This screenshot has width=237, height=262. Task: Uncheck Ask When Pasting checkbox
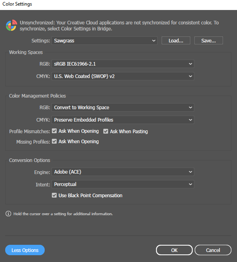tap(106, 131)
